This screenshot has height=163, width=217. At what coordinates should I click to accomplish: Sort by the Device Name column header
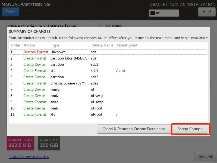(102, 45)
